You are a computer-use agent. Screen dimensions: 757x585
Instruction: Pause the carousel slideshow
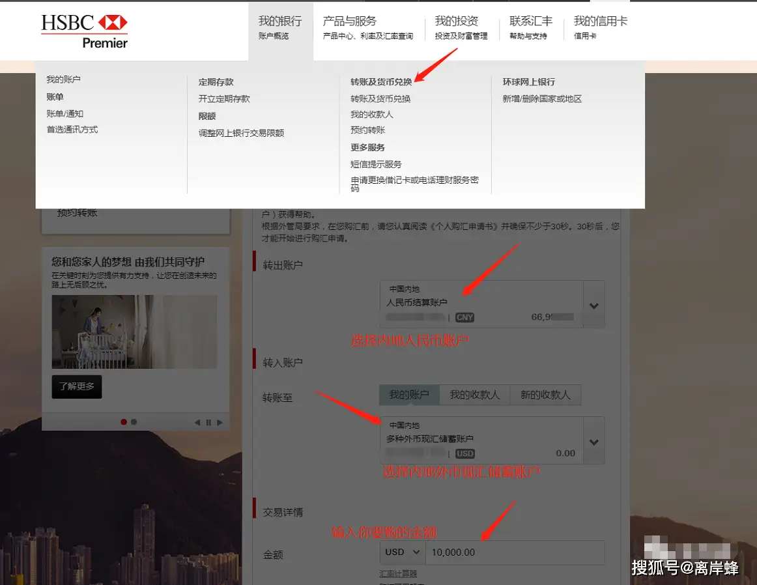[208, 422]
